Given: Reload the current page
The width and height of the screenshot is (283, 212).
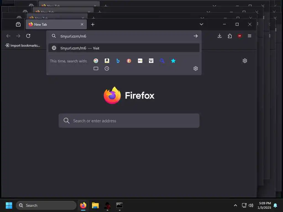Looking at the screenshot, I should point(28,36).
